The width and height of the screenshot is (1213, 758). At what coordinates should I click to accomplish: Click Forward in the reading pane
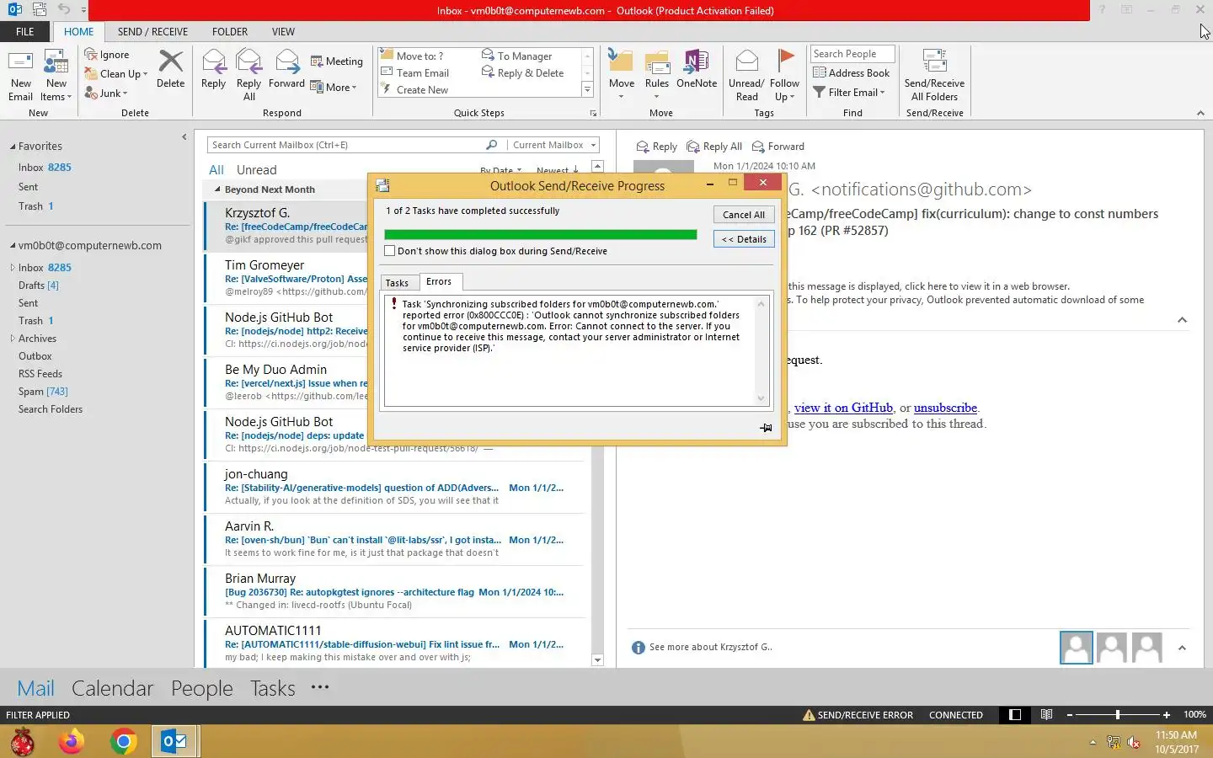click(x=777, y=147)
